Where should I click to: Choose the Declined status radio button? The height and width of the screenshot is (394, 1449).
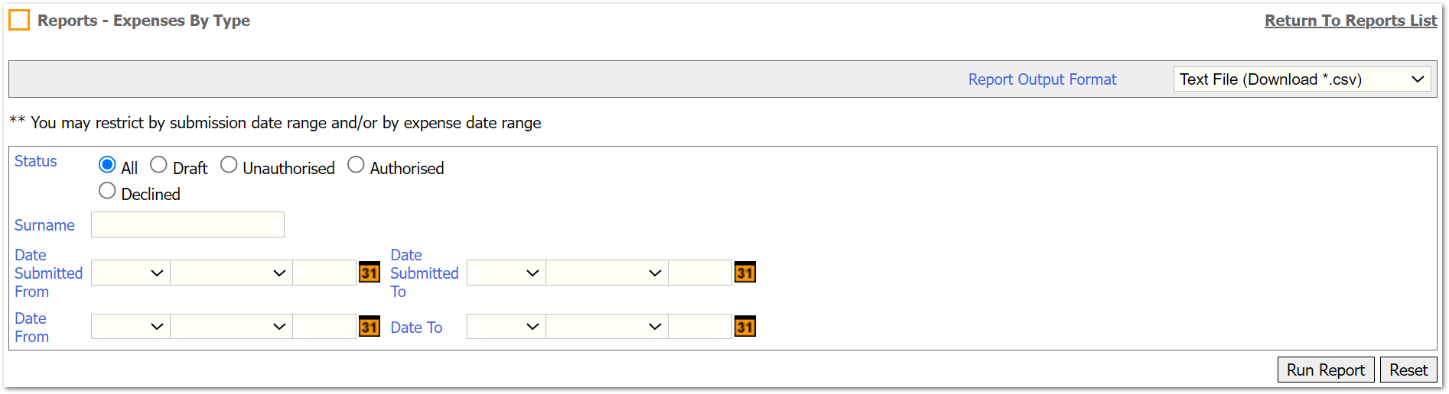tap(107, 191)
